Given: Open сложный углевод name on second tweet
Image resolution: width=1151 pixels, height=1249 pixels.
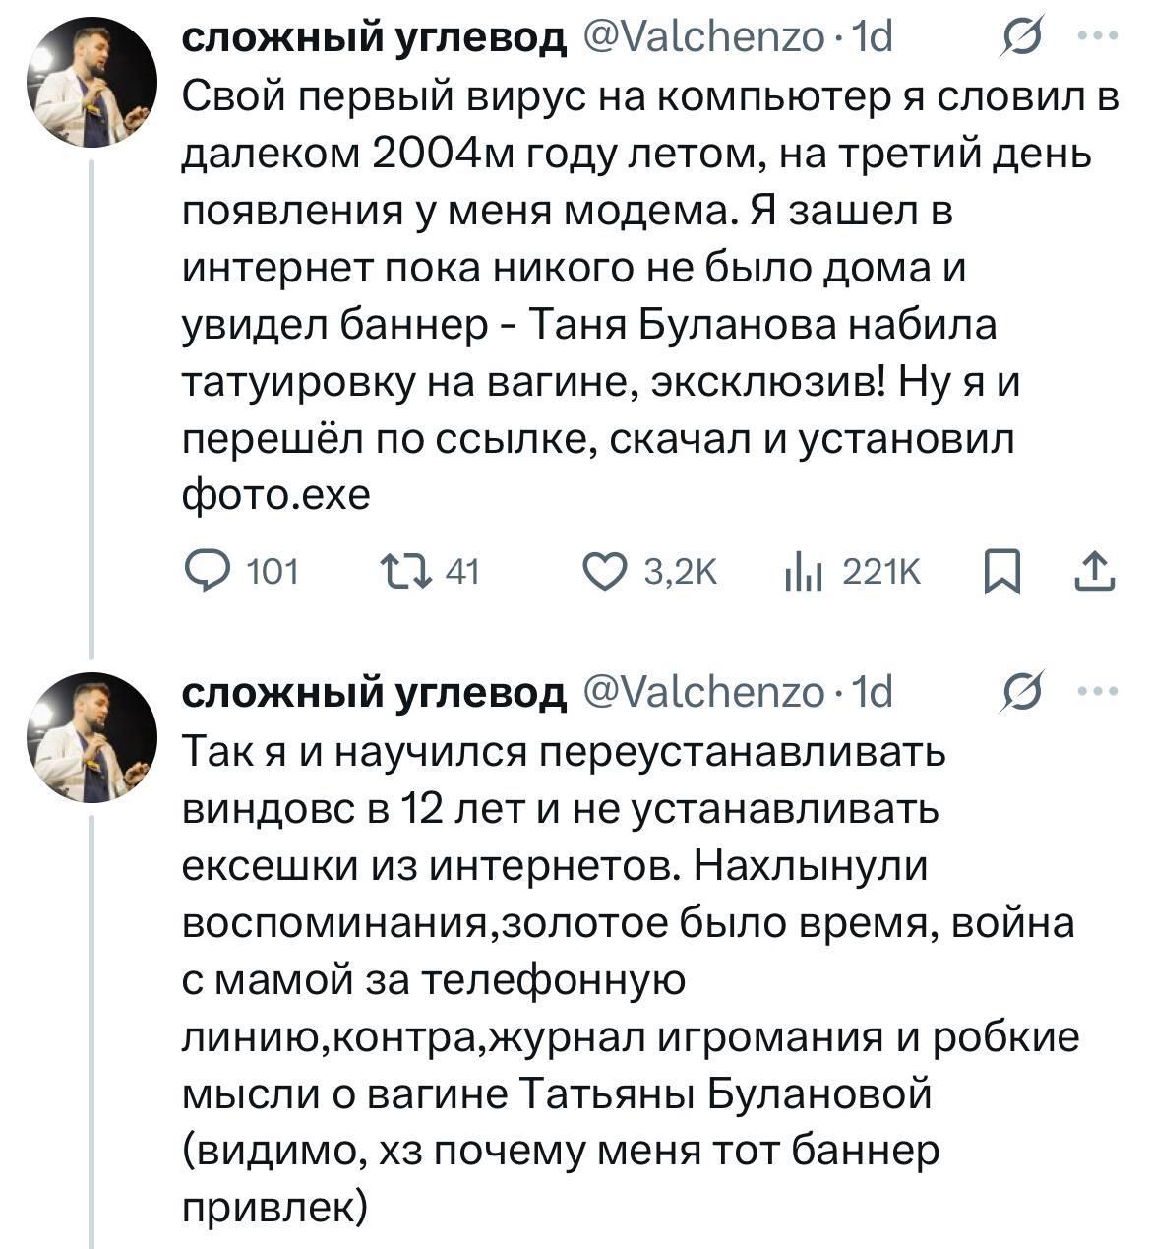Looking at the screenshot, I should (x=376, y=693).
